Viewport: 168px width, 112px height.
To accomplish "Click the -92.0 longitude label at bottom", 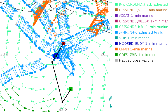I will coord(62,110).
